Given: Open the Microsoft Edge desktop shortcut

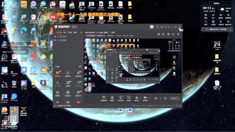Looking at the screenshot, I should click(24, 32).
